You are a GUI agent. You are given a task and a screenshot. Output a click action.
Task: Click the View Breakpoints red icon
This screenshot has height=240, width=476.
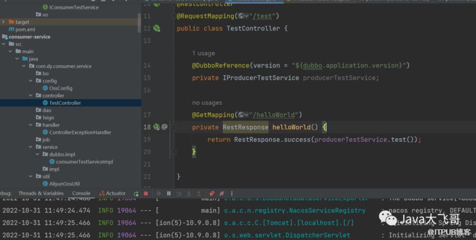click(212, 193)
